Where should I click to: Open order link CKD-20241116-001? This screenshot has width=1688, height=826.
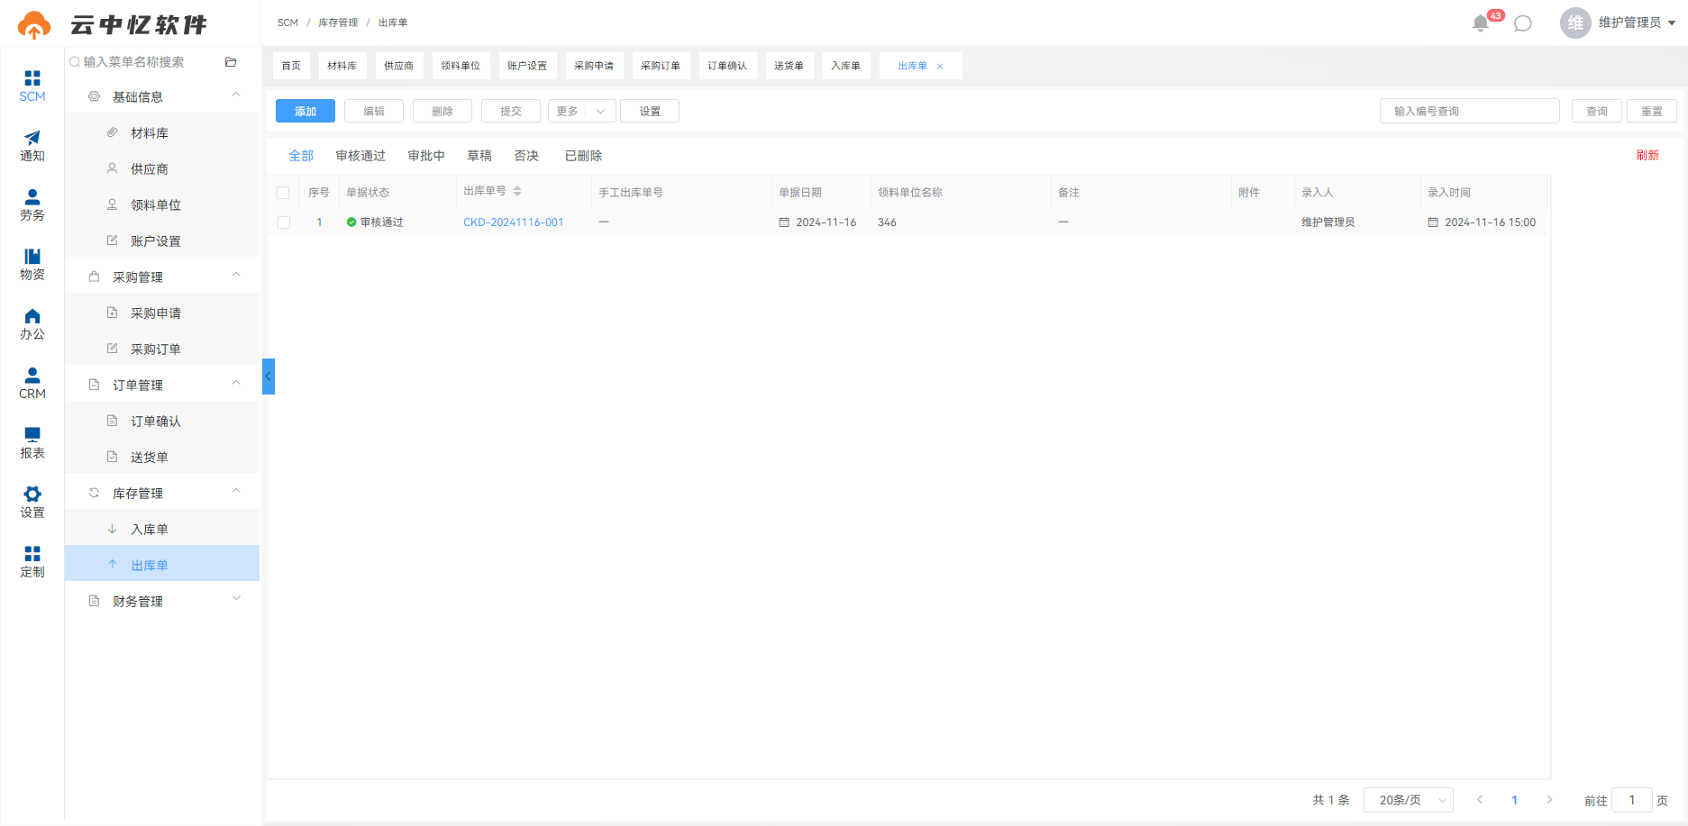[x=514, y=222]
